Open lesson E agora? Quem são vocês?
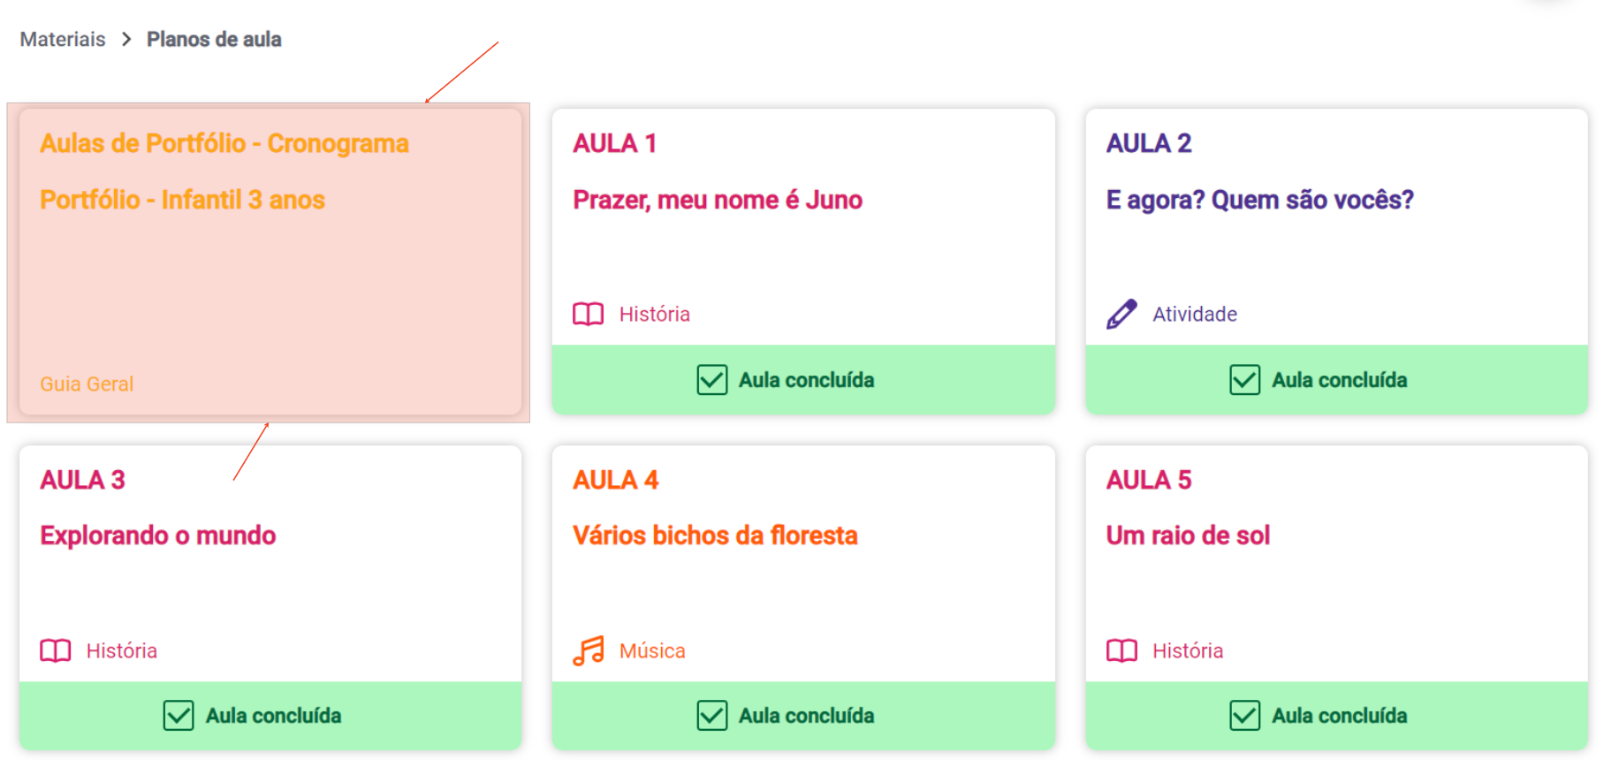Image resolution: width=1604 pixels, height=760 pixels. click(1259, 200)
